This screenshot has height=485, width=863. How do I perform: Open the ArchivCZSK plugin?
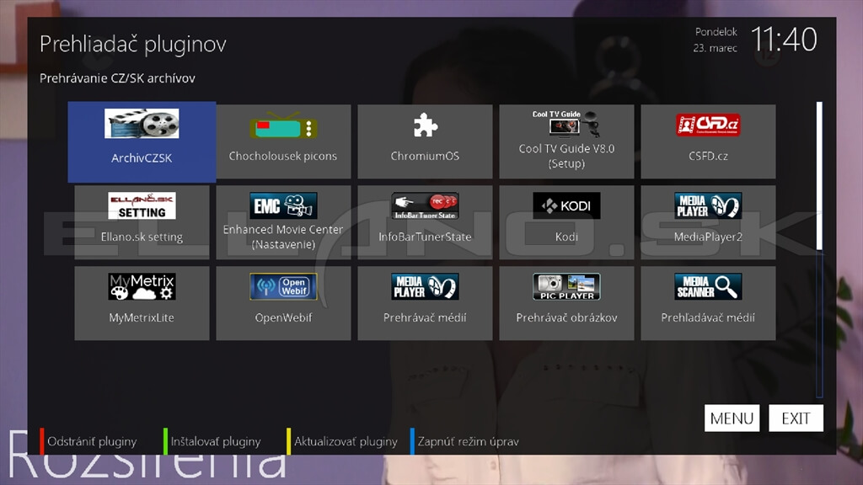142,141
